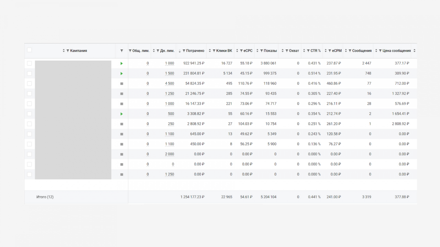440x247 pixels.
Task: Click the green play status in the 231 804.81 ₽ row
Action: pos(122,74)
